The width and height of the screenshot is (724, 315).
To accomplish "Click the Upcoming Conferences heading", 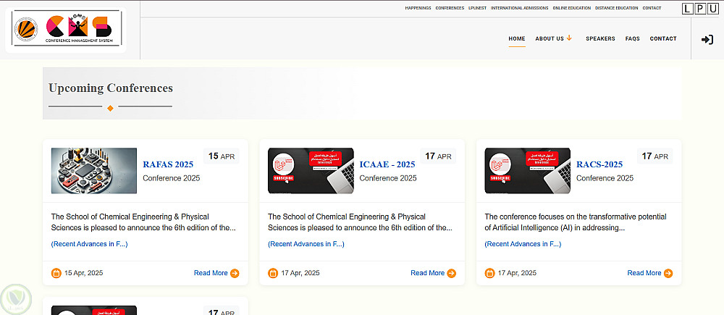I will (111, 88).
